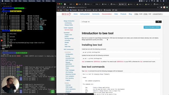The image size is (169, 95).
Task: Open the Language English dropdown
Action: (157, 14)
